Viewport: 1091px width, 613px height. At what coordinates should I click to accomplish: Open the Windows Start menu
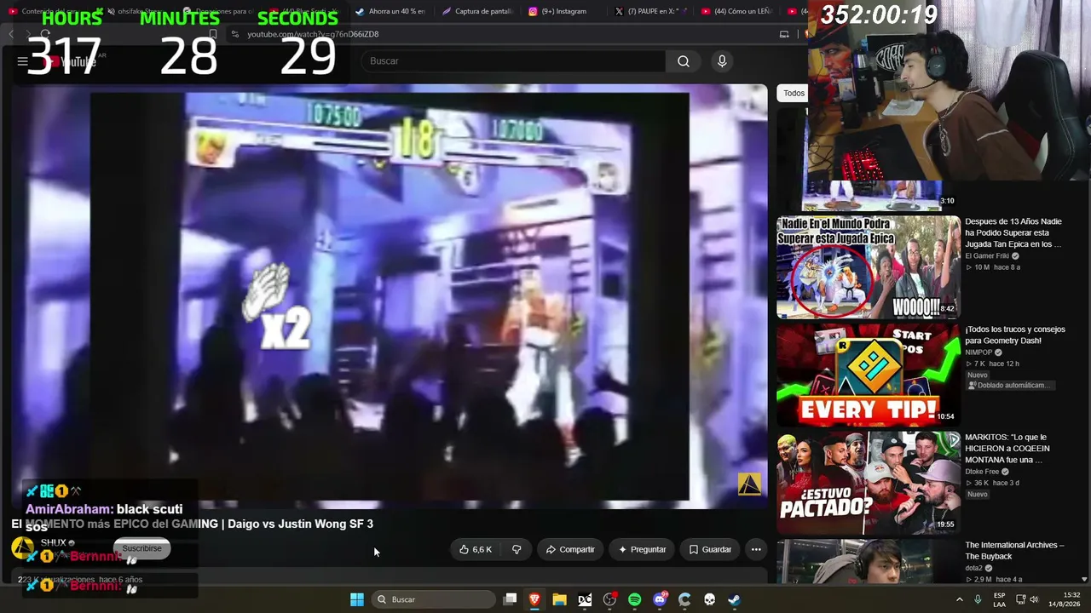(357, 599)
